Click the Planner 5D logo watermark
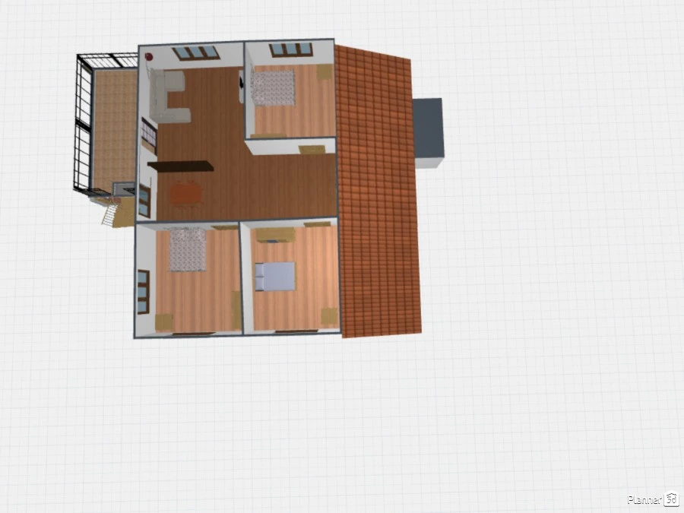684x513 pixels. pyautogui.click(x=652, y=499)
